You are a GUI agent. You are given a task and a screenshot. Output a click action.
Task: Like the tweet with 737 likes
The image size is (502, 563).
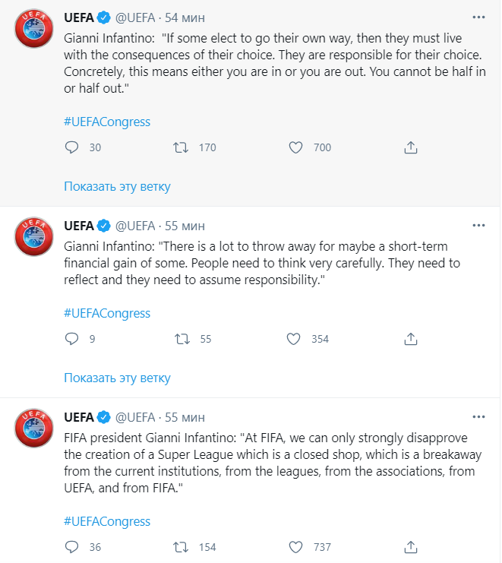pyautogui.click(x=296, y=547)
